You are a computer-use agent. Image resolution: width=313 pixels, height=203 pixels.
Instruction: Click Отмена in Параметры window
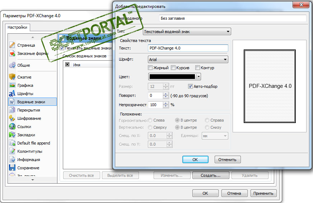pyautogui.click(x=234, y=193)
